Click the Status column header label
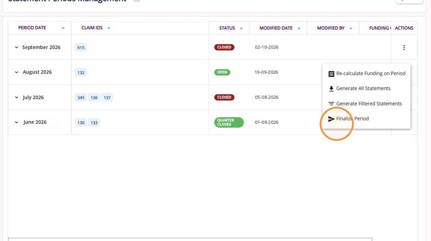The width and height of the screenshot is (431, 241). (x=227, y=28)
